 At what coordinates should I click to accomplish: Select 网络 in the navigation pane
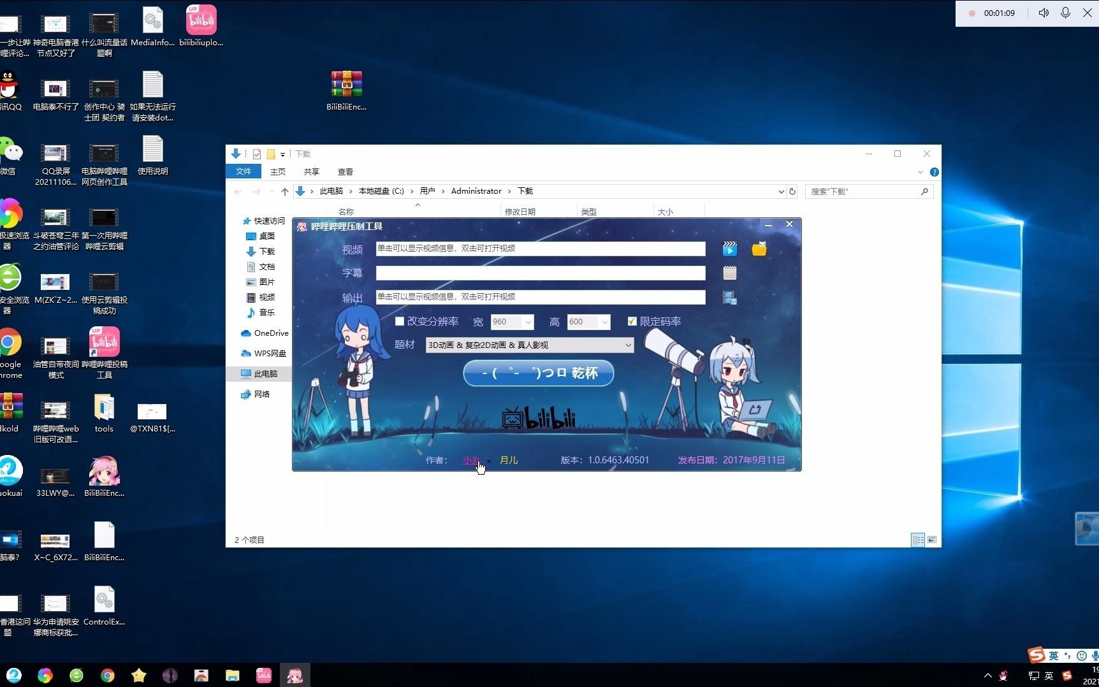pos(256,394)
